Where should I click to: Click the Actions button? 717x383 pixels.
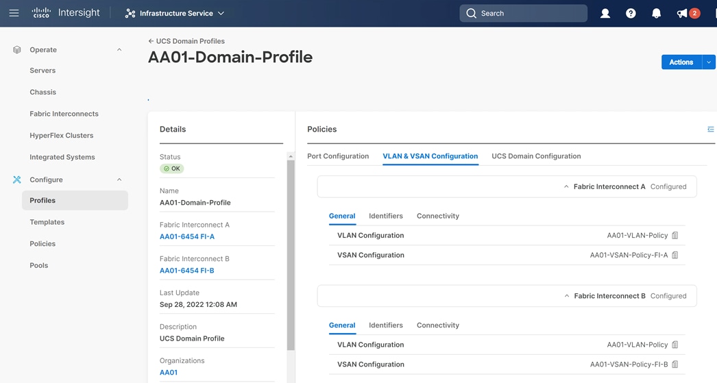pos(681,62)
